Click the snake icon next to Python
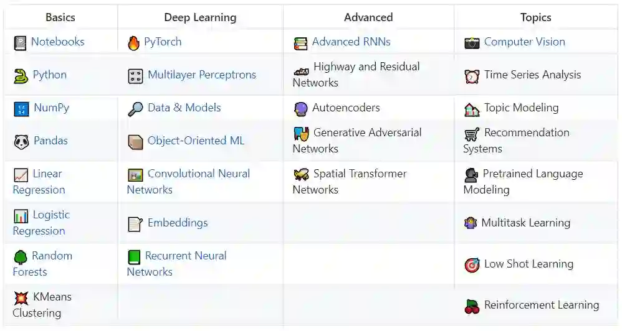622x331 pixels. [21, 76]
